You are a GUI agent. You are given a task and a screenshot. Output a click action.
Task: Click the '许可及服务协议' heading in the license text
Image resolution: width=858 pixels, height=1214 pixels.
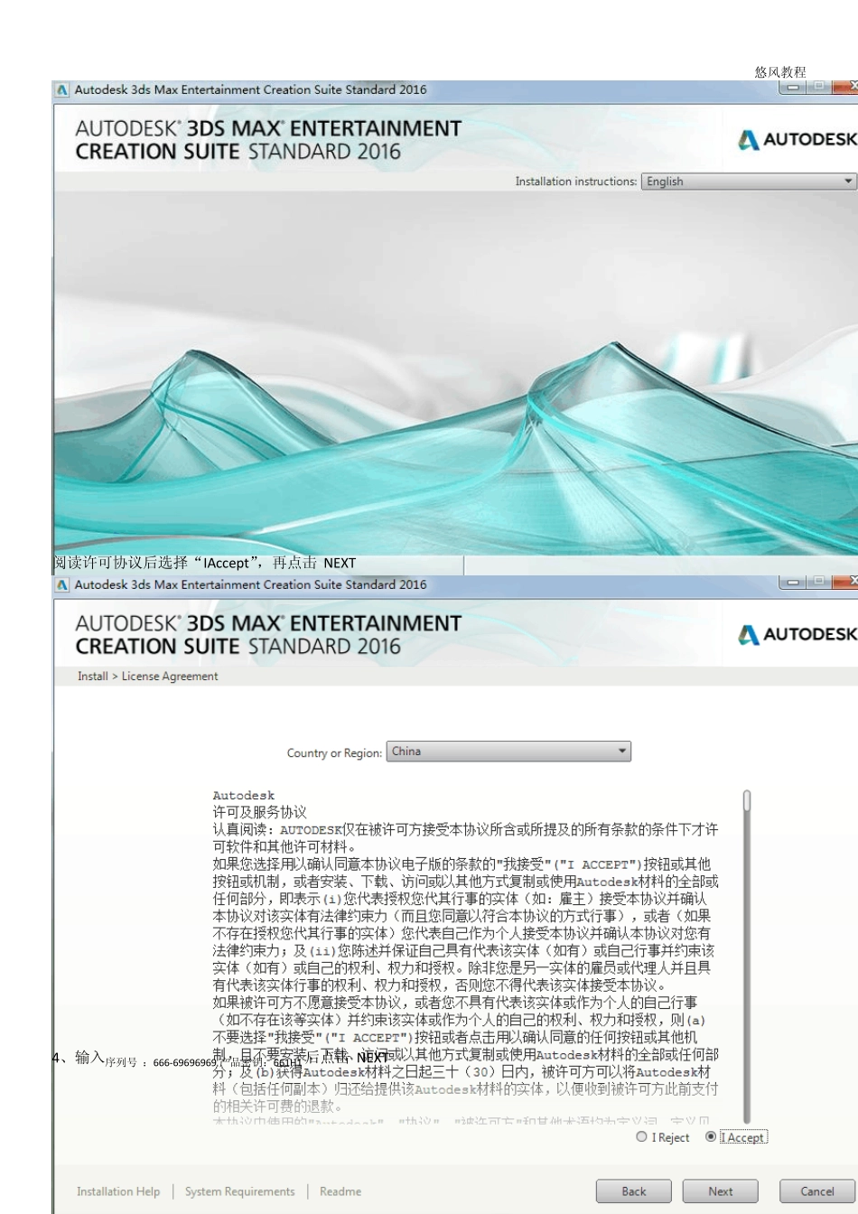(x=259, y=812)
